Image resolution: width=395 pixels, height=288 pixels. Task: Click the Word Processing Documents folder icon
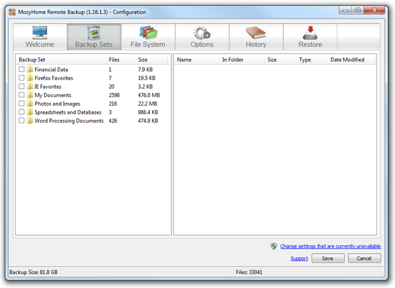pos(30,121)
